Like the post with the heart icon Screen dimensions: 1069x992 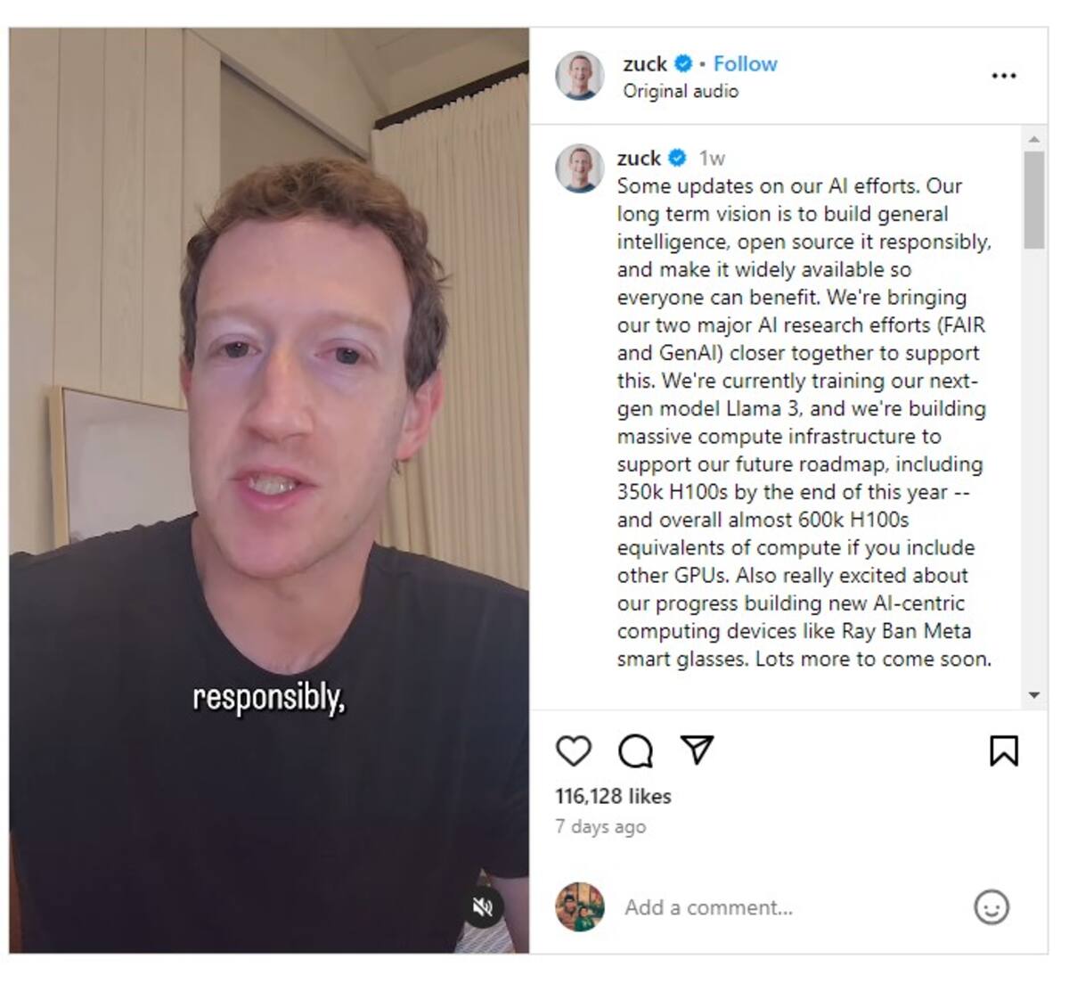(x=573, y=750)
